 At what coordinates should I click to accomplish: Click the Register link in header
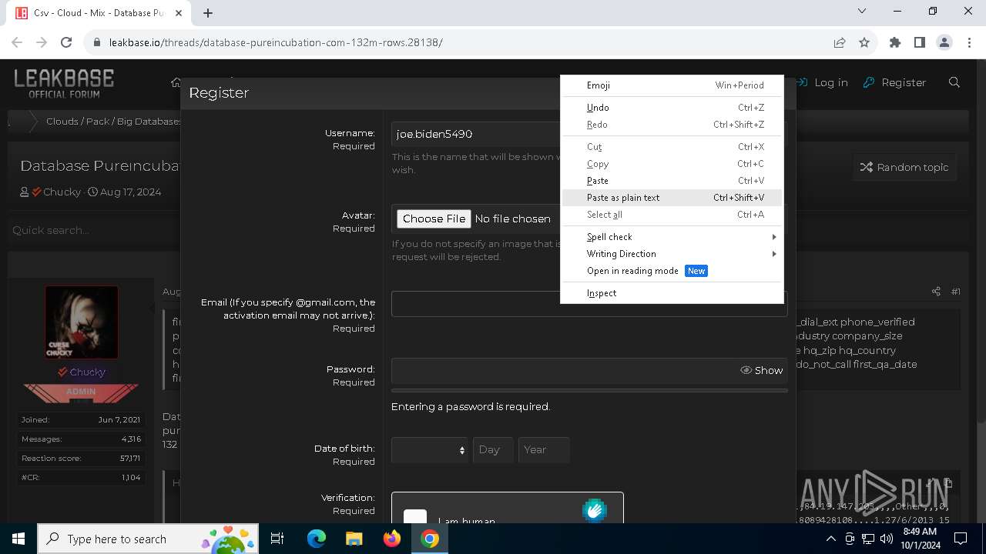894,82
